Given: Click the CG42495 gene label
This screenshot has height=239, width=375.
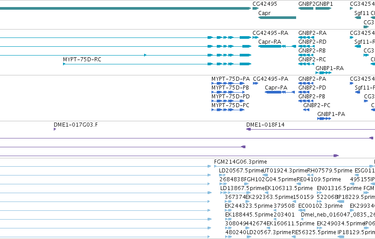Looking at the screenshot, I should 265,4.
